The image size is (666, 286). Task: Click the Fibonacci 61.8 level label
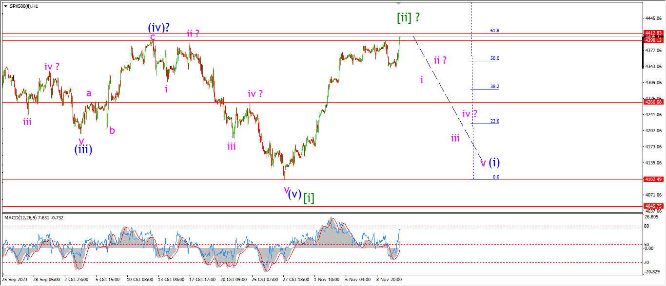click(x=494, y=31)
